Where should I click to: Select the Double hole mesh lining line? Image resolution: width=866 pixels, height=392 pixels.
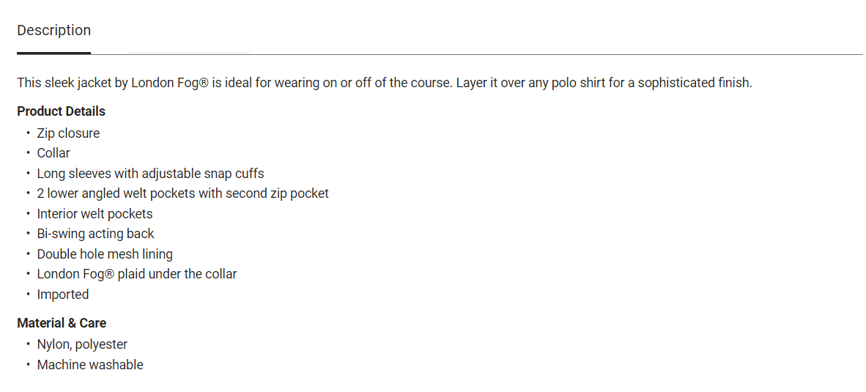pos(105,254)
